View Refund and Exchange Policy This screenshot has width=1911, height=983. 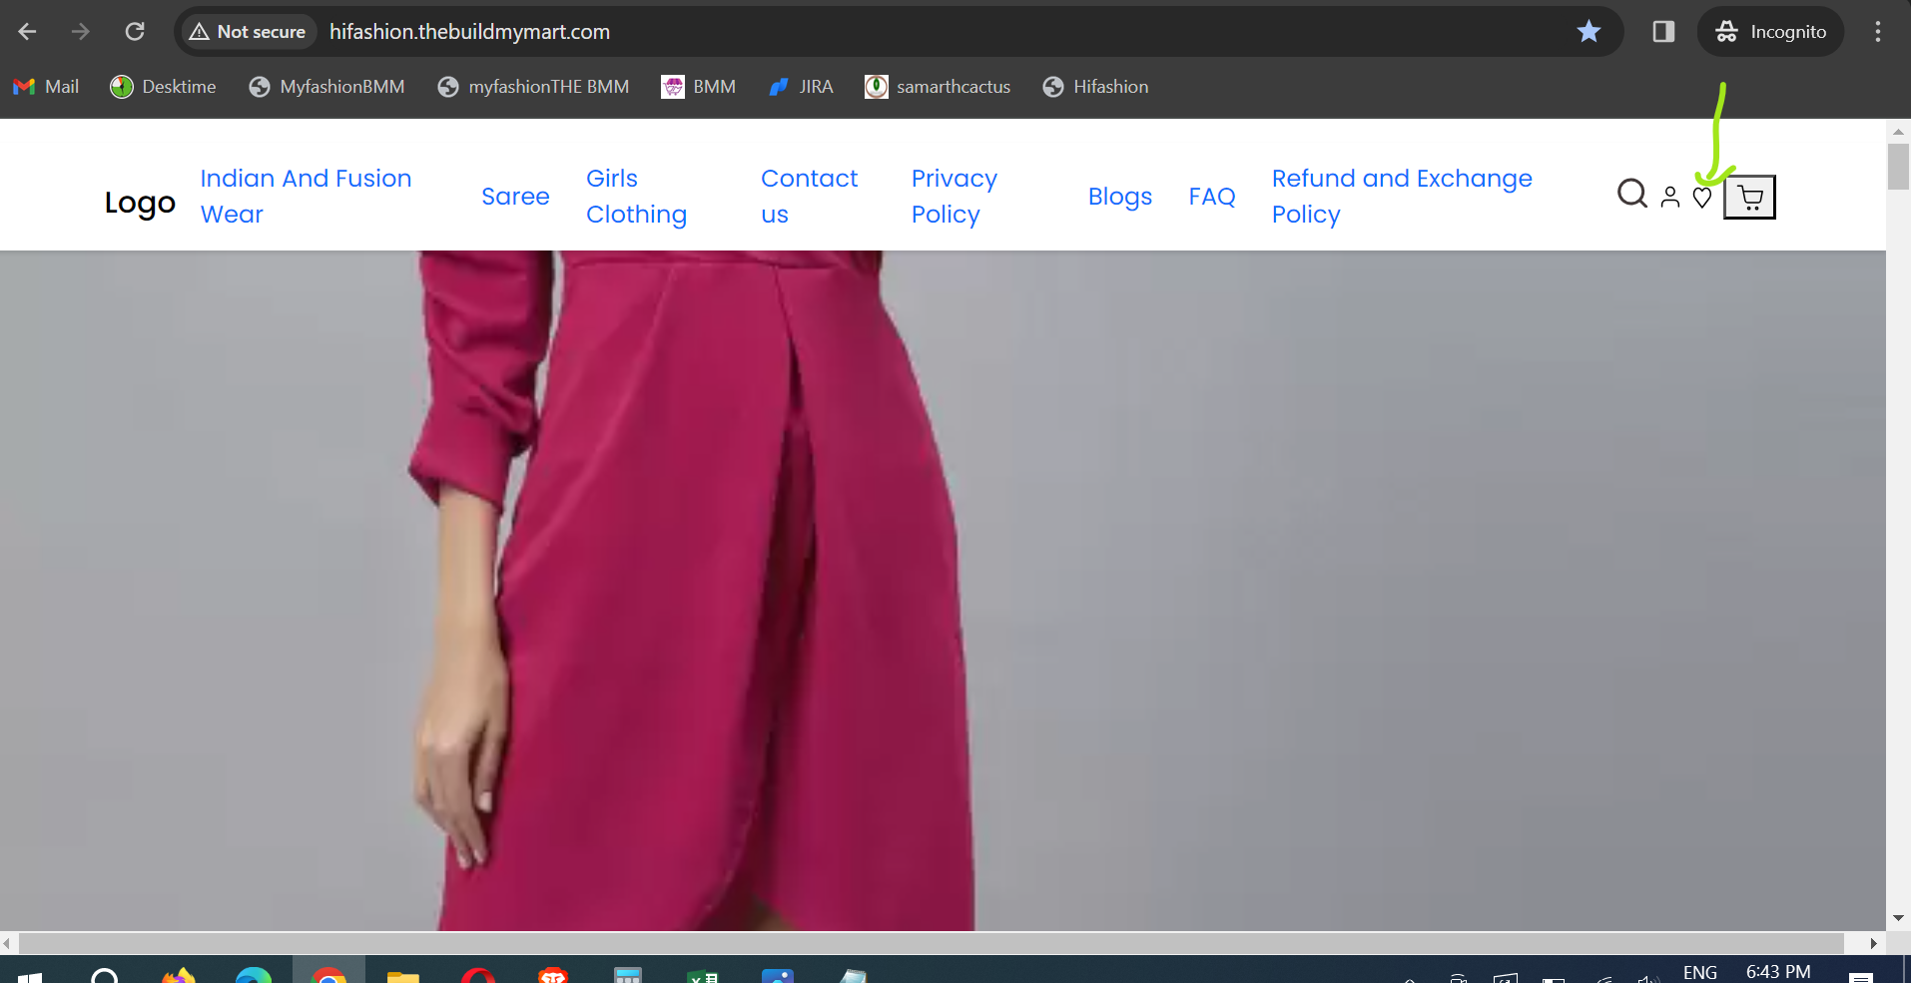click(1402, 197)
